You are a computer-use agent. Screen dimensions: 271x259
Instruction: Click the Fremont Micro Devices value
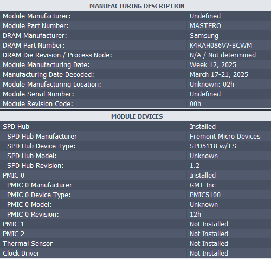225,137
